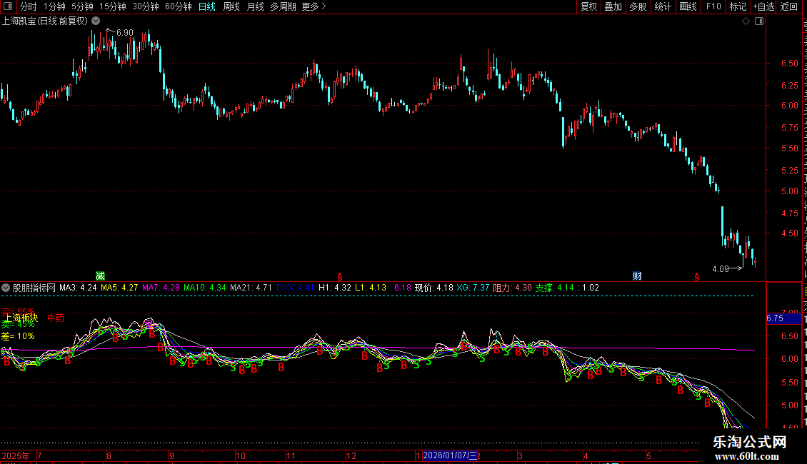
Task: Click the MA3: 4.24 indicator value
Action: 78,288
